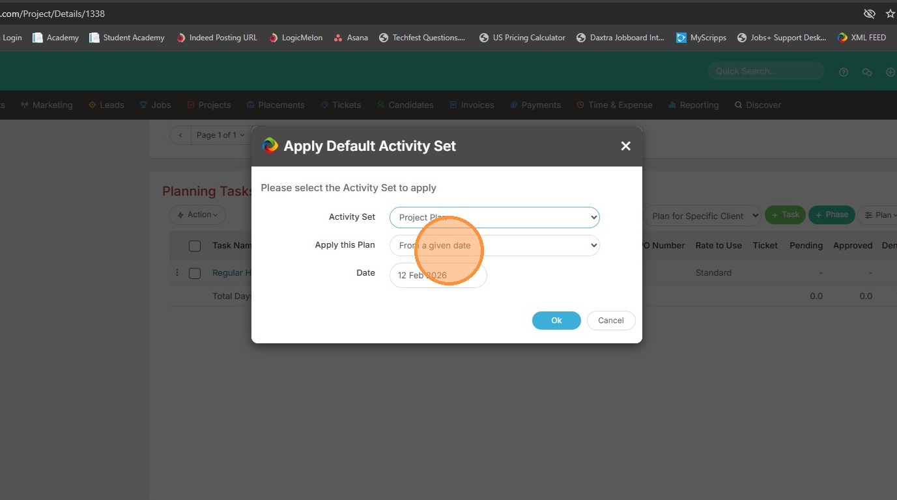
Task: Bookmark this page with the star icon
Action: [x=890, y=14]
